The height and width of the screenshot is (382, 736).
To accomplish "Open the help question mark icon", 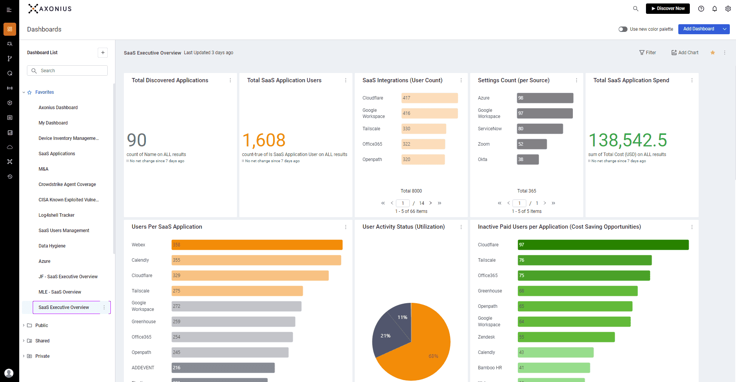I will tap(701, 8).
